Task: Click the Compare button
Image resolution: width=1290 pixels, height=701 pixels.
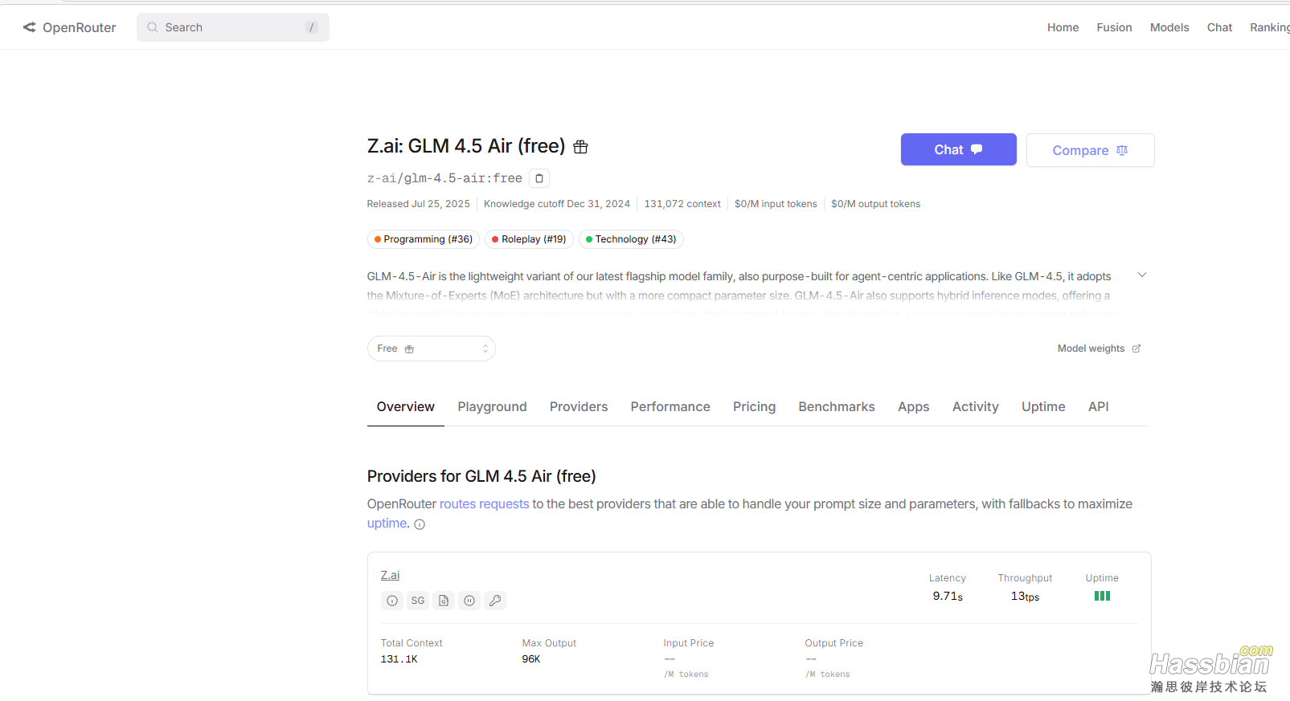Action: coord(1091,150)
